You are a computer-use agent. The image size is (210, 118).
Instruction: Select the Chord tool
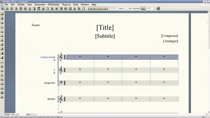click(x=66, y=9)
